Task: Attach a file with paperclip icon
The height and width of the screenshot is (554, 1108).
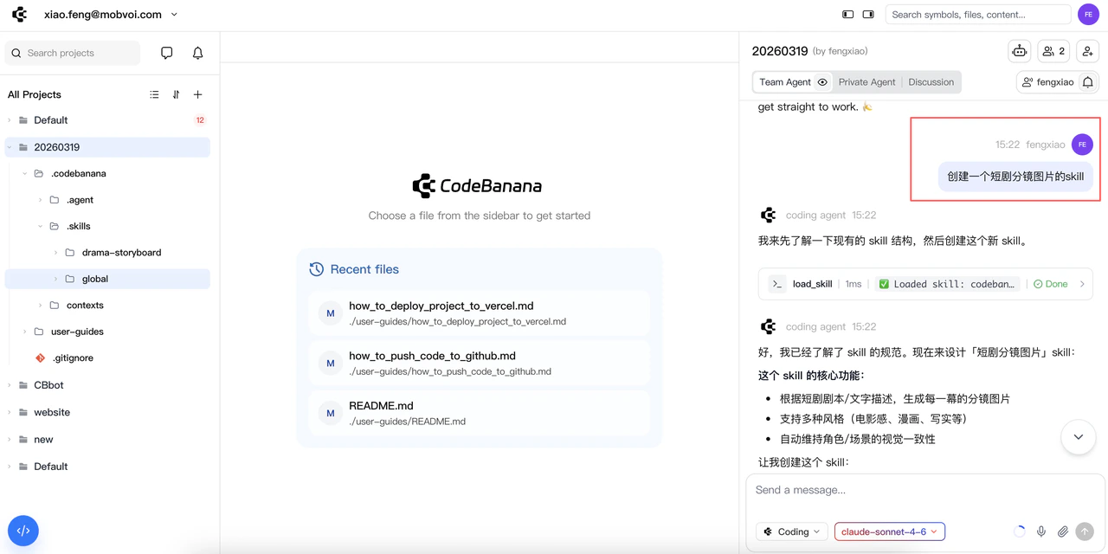Action: click(x=1063, y=531)
